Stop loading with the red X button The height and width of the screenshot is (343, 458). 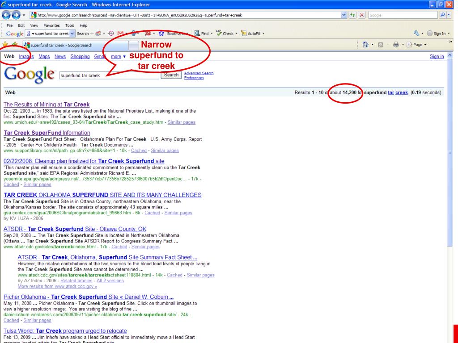(361, 15)
